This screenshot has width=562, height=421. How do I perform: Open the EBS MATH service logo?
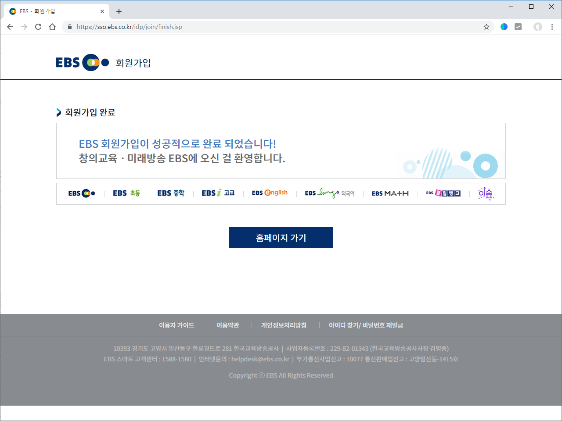pyautogui.click(x=390, y=193)
